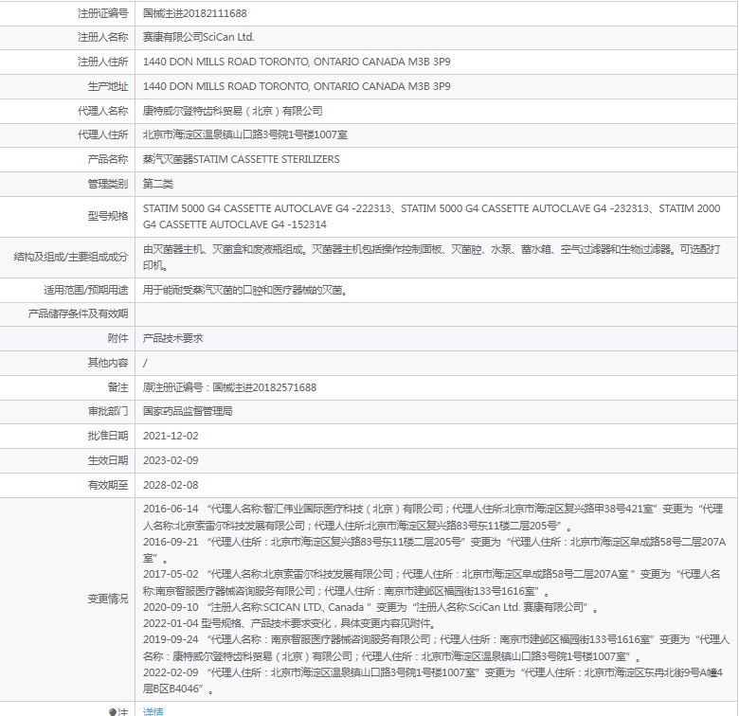Select the 批准日期 label
The image size is (739, 716).
pyautogui.click(x=107, y=436)
